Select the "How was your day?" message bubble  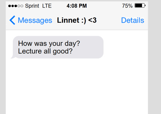[58, 47]
